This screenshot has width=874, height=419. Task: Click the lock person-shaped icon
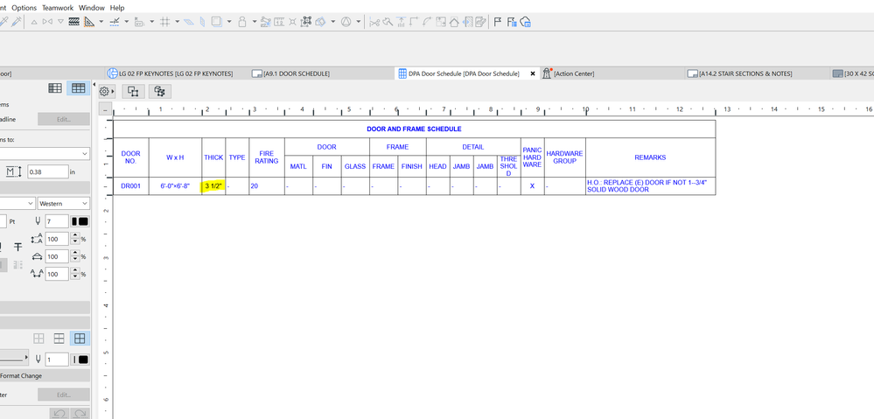pos(242,22)
